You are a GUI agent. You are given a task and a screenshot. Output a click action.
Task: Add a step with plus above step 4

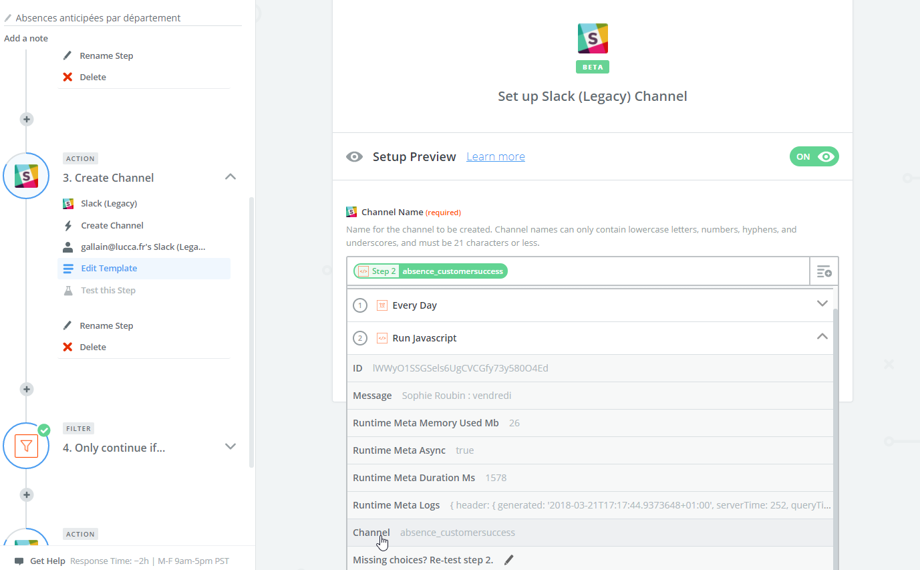[27, 389]
